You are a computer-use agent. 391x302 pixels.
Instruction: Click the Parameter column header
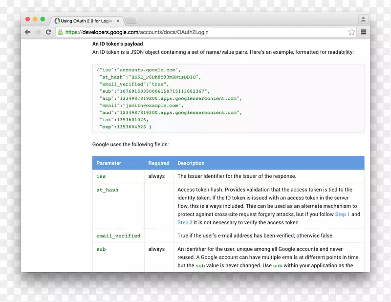[109, 163]
